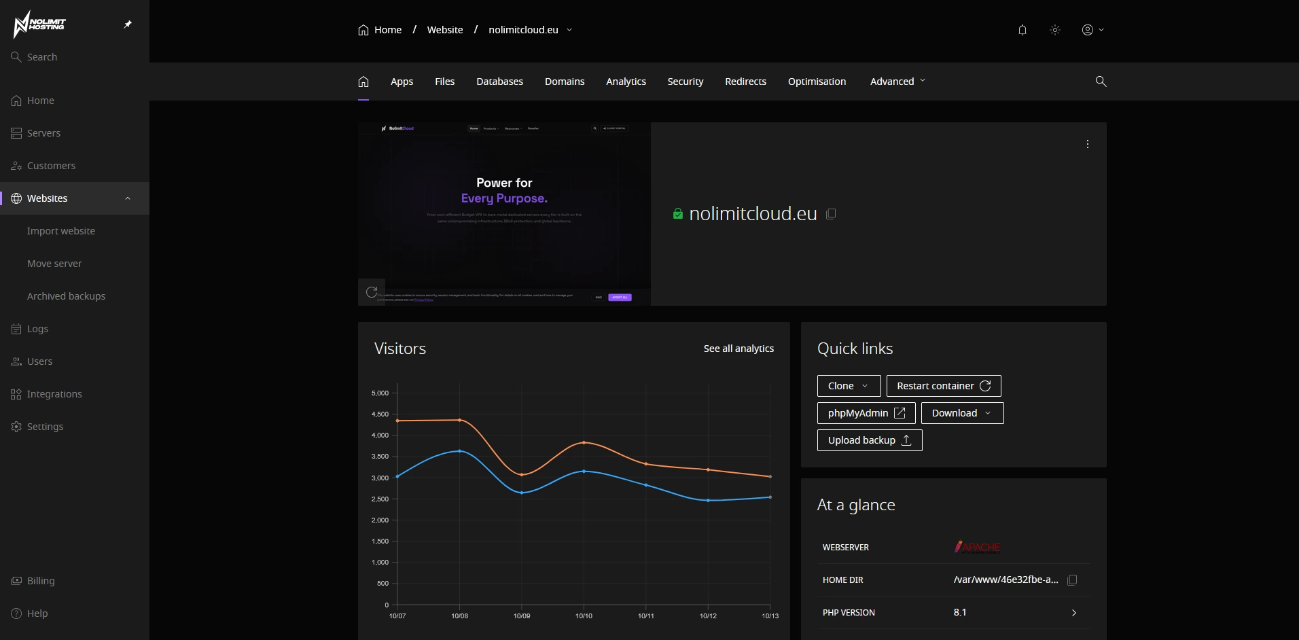Click the NoLimit Hosting logo
1299x640 pixels.
coord(39,24)
